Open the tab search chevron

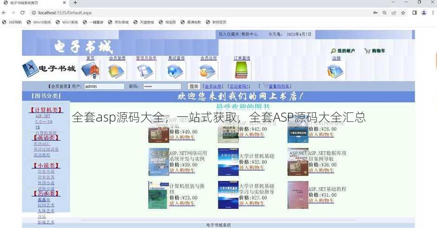coord(393,2)
